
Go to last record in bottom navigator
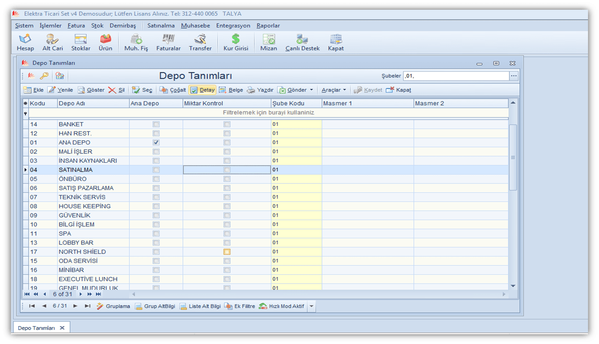(x=88, y=306)
